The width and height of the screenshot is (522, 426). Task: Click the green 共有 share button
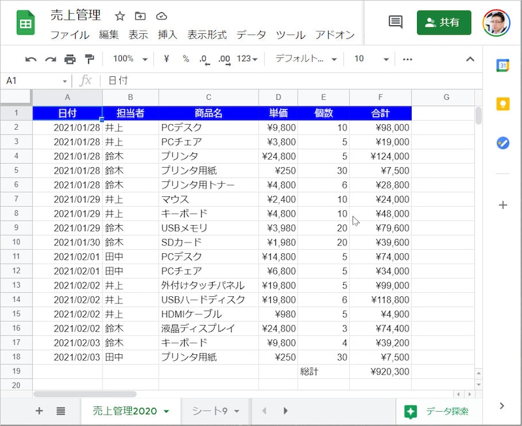444,22
